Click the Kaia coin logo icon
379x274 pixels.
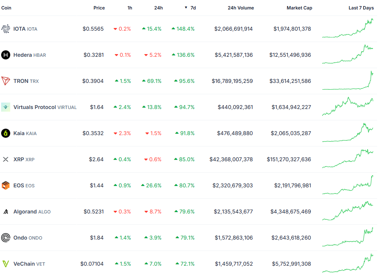(x=6, y=133)
